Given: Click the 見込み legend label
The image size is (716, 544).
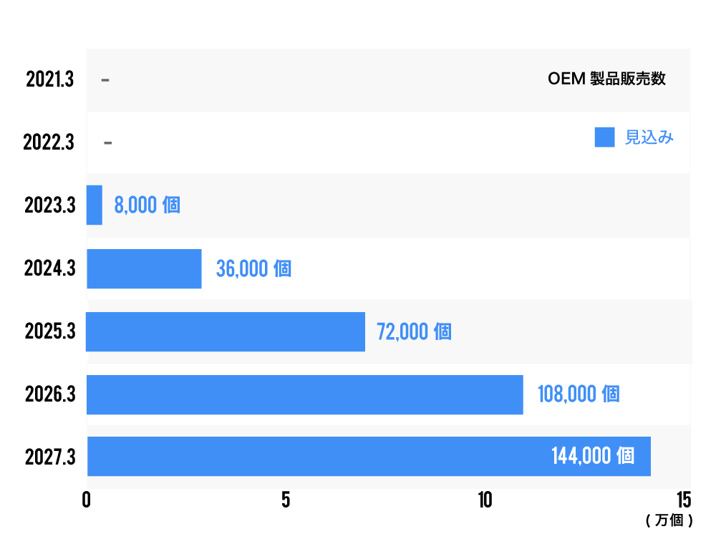Looking at the screenshot, I should tap(649, 138).
